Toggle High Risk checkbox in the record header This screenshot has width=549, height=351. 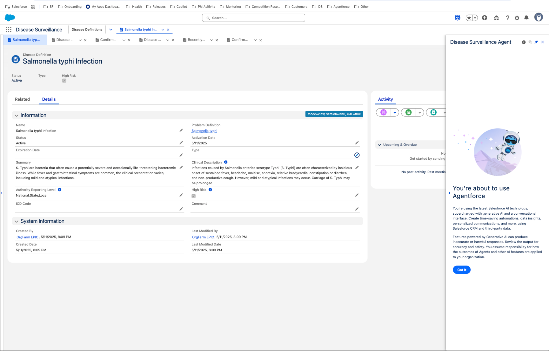64,81
